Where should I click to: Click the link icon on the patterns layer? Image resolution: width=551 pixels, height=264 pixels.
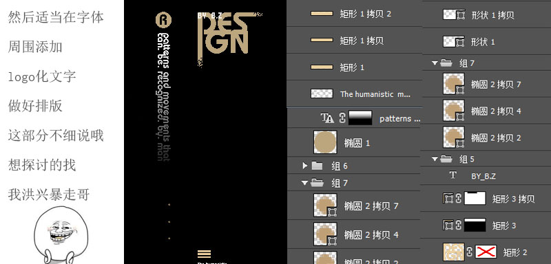pos(342,118)
